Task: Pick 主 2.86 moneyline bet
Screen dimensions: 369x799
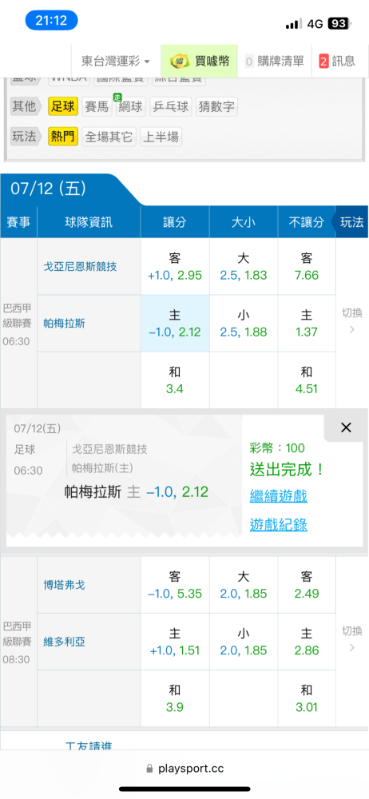Action: (x=307, y=642)
